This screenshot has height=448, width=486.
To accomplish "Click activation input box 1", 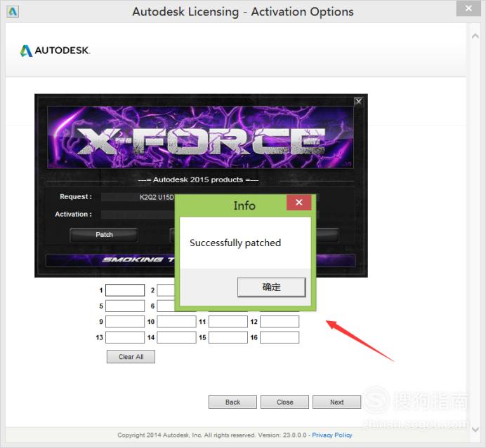I will click(x=125, y=290).
